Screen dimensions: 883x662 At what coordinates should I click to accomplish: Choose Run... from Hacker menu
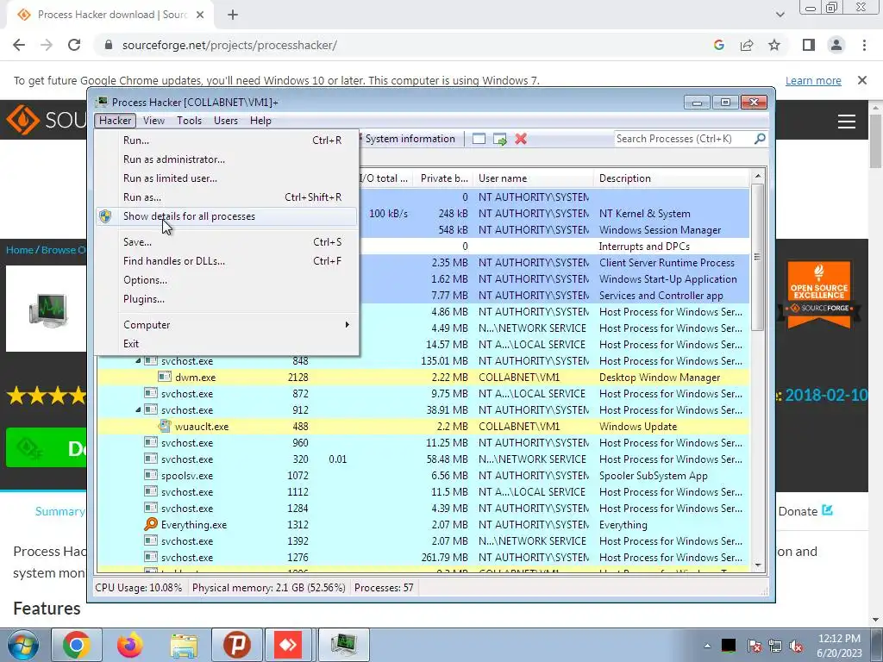click(x=227, y=141)
